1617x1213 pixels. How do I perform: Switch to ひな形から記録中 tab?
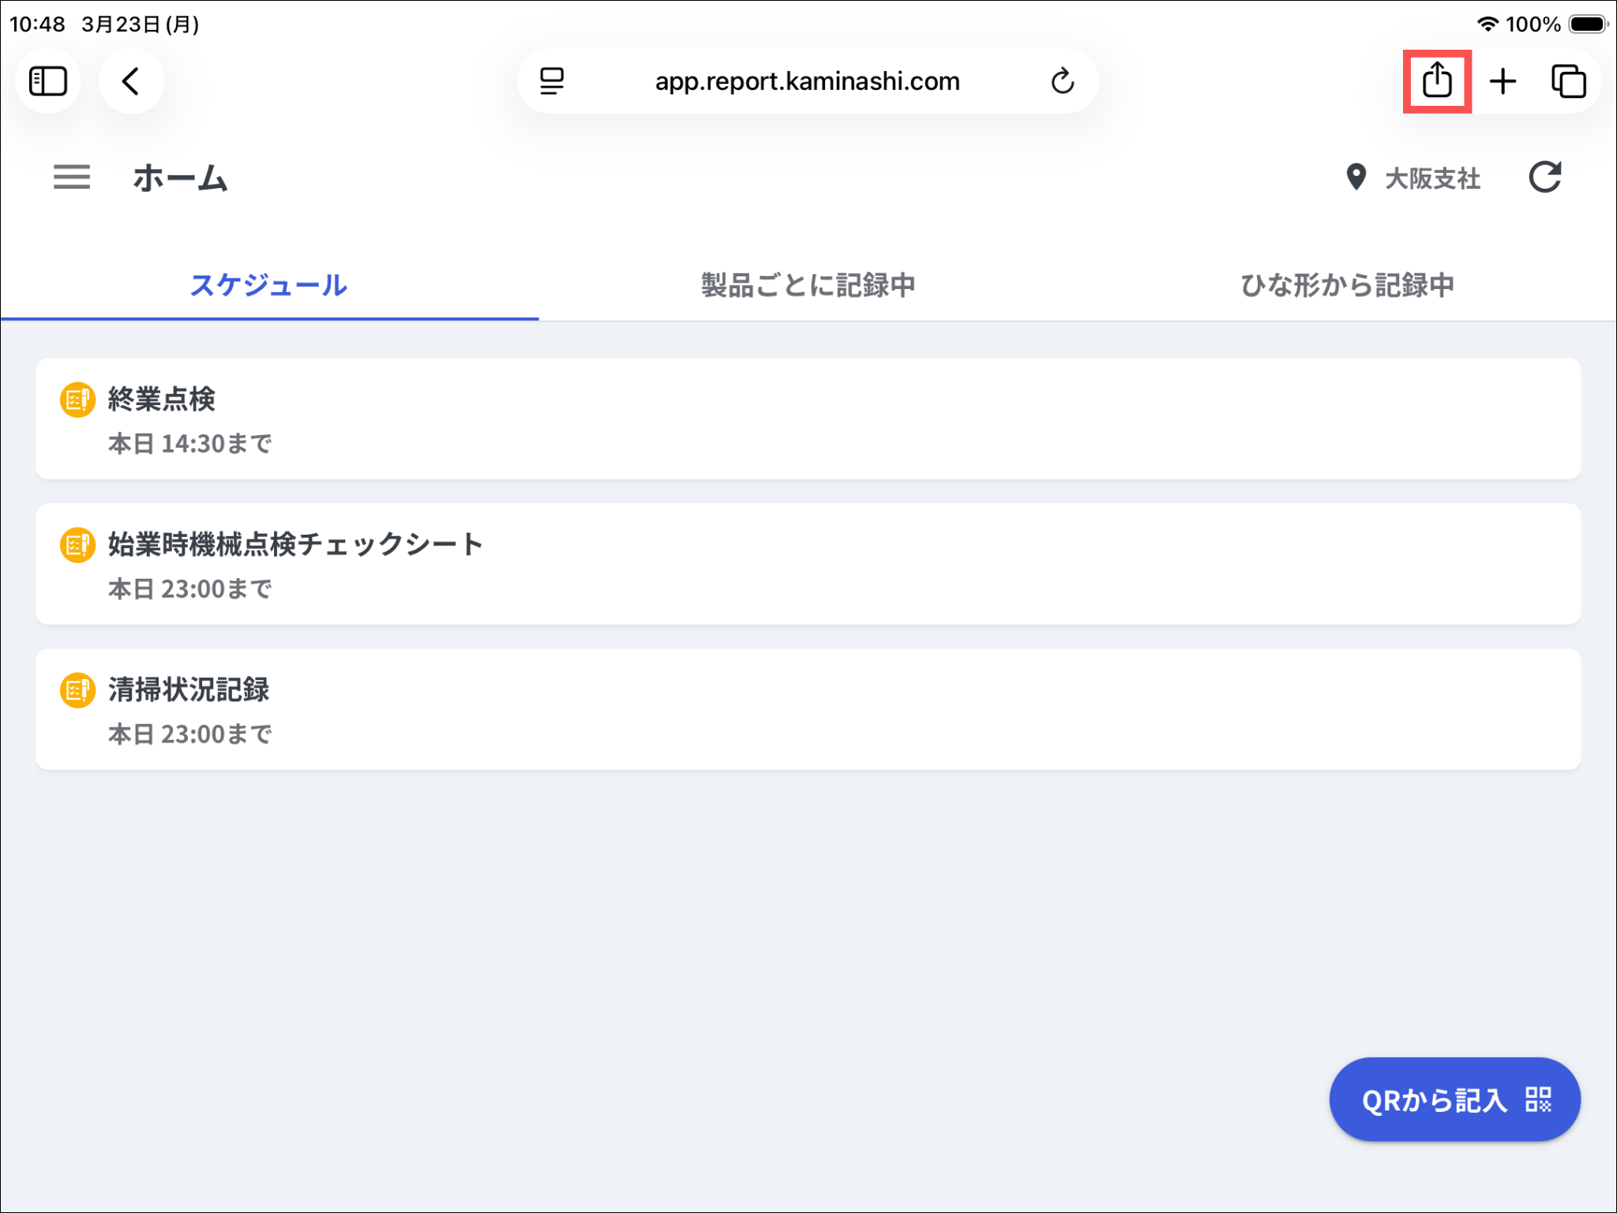(x=1347, y=285)
